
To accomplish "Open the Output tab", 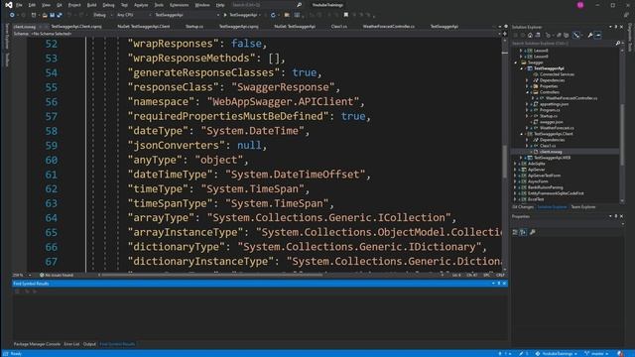I will tap(89, 344).
